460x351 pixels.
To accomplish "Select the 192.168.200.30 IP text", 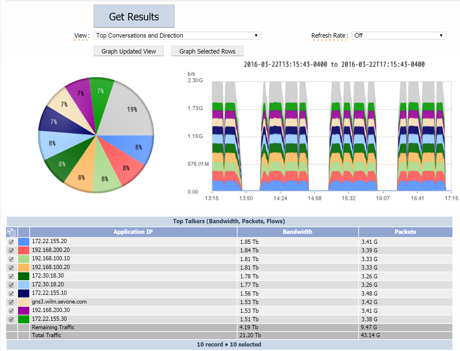I will (51, 310).
